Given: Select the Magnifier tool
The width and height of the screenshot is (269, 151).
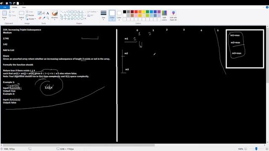Looking at the screenshot, I should (x=47, y=18).
